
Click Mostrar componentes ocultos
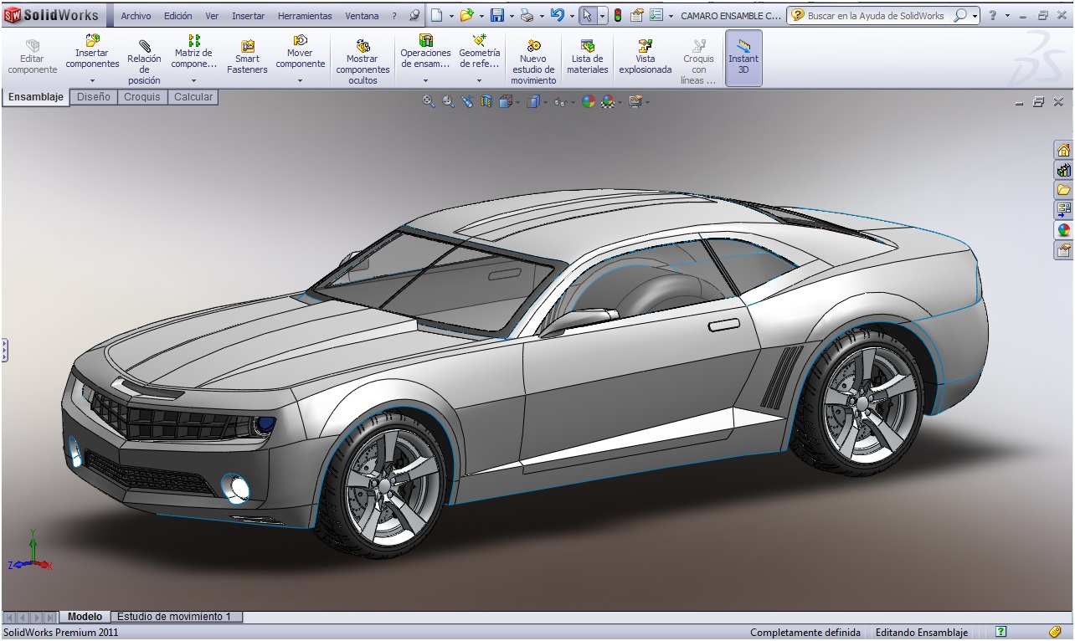point(363,62)
